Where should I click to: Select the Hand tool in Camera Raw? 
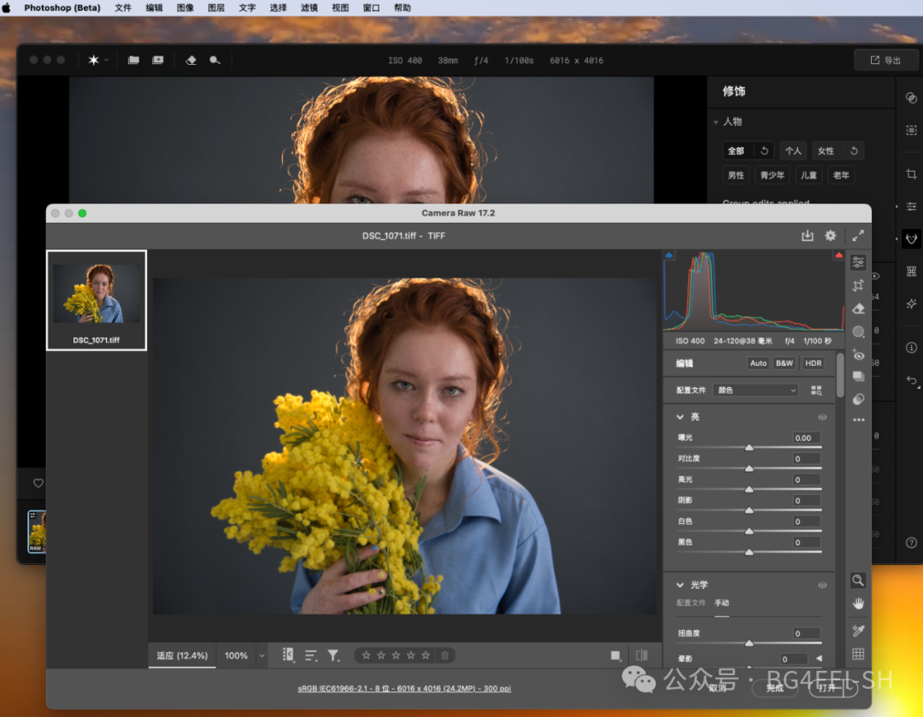[x=858, y=603]
